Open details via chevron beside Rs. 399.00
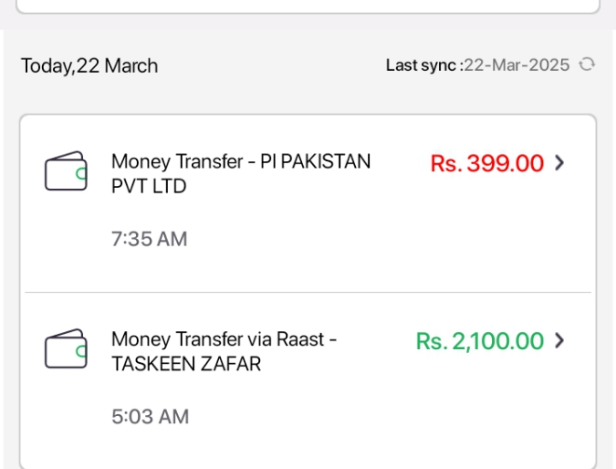This screenshot has width=616, height=469. (x=559, y=163)
